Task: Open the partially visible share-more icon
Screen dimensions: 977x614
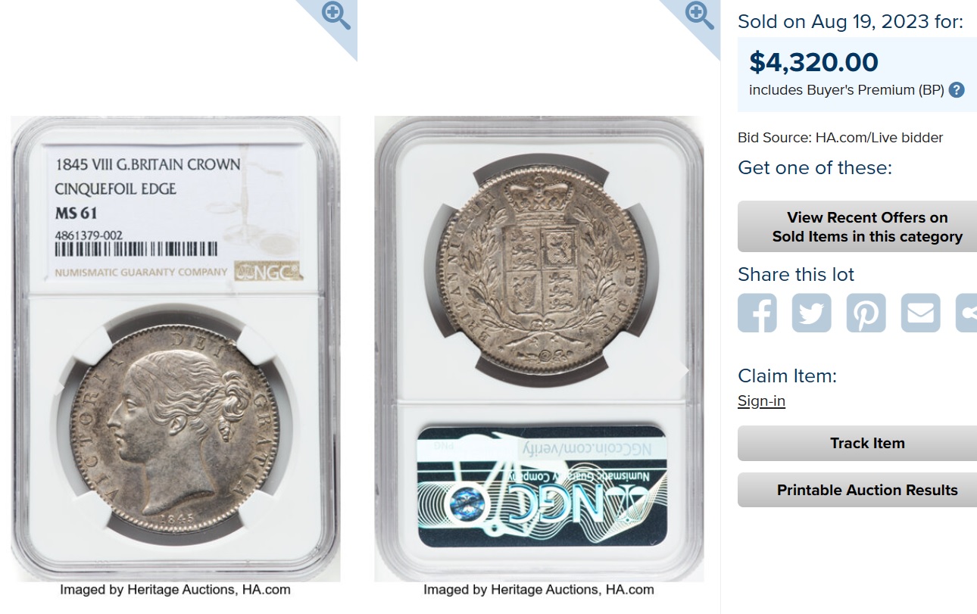Action: [x=967, y=313]
